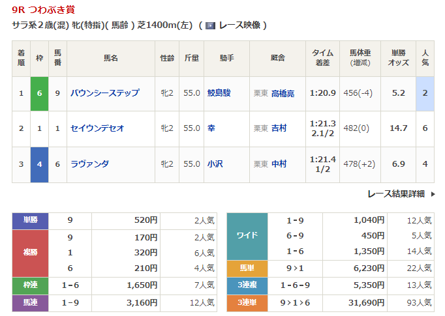Click the 馬連 payout label
445x316 pixels.
pos(31,302)
